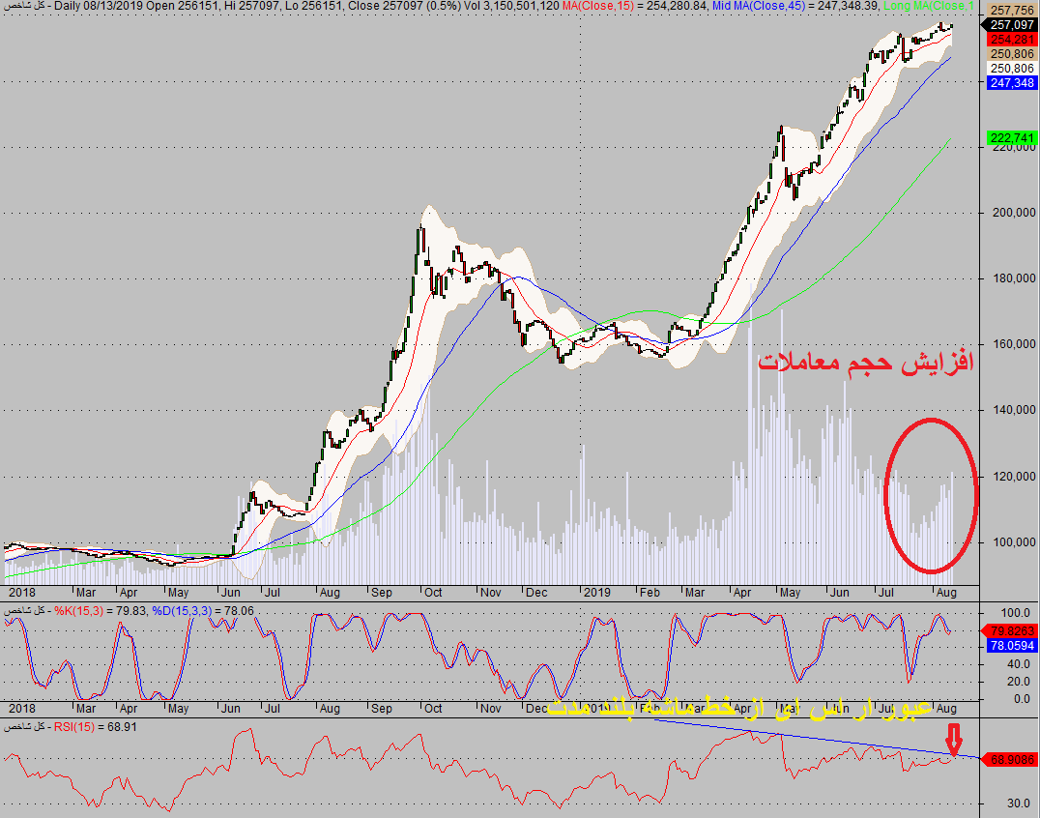Screen dimensions: 1040x818
Task: Click the red MA(Close,15) = 254,280.84 title label
Action: [634, 6]
